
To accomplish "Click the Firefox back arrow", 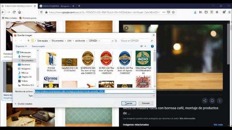I will click(x=3, y=12).
